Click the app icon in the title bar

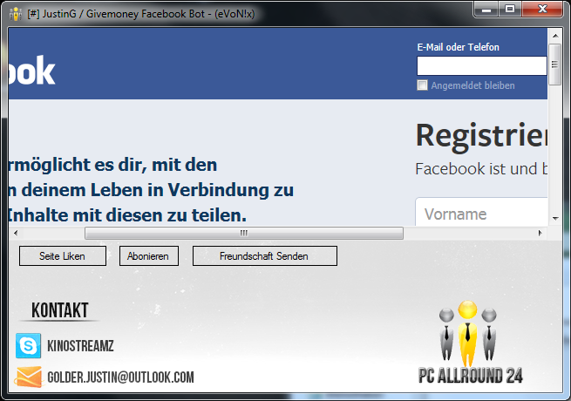tap(16, 14)
